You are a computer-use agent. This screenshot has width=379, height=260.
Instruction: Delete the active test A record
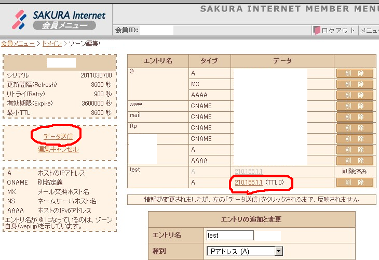pos(355,183)
